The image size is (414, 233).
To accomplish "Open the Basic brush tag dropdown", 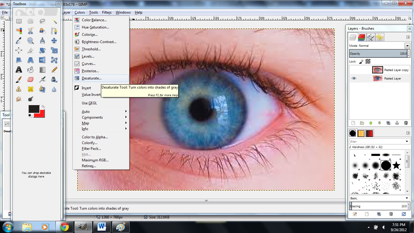I will [379, 198].
